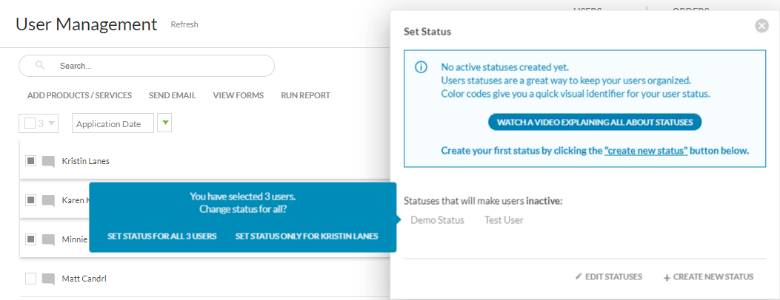Uncheck the Kristin Lanes checkbox
780x300 pixels.
31,161
